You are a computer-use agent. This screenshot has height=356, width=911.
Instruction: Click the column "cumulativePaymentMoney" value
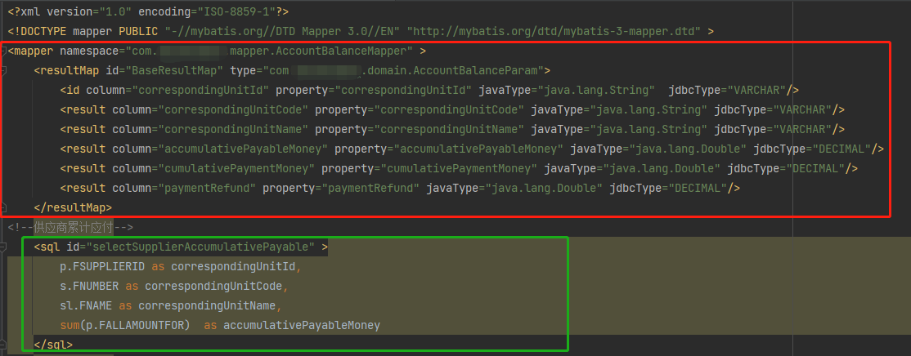pyautogui.click(x=237, y=169)
